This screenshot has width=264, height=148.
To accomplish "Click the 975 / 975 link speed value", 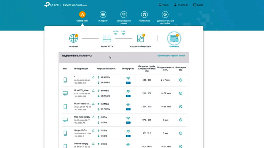I will point(147,120).
